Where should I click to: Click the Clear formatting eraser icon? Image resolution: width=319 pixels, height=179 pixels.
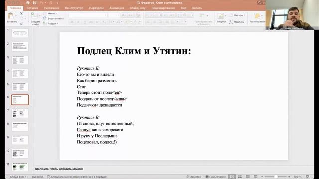point(138,15)
